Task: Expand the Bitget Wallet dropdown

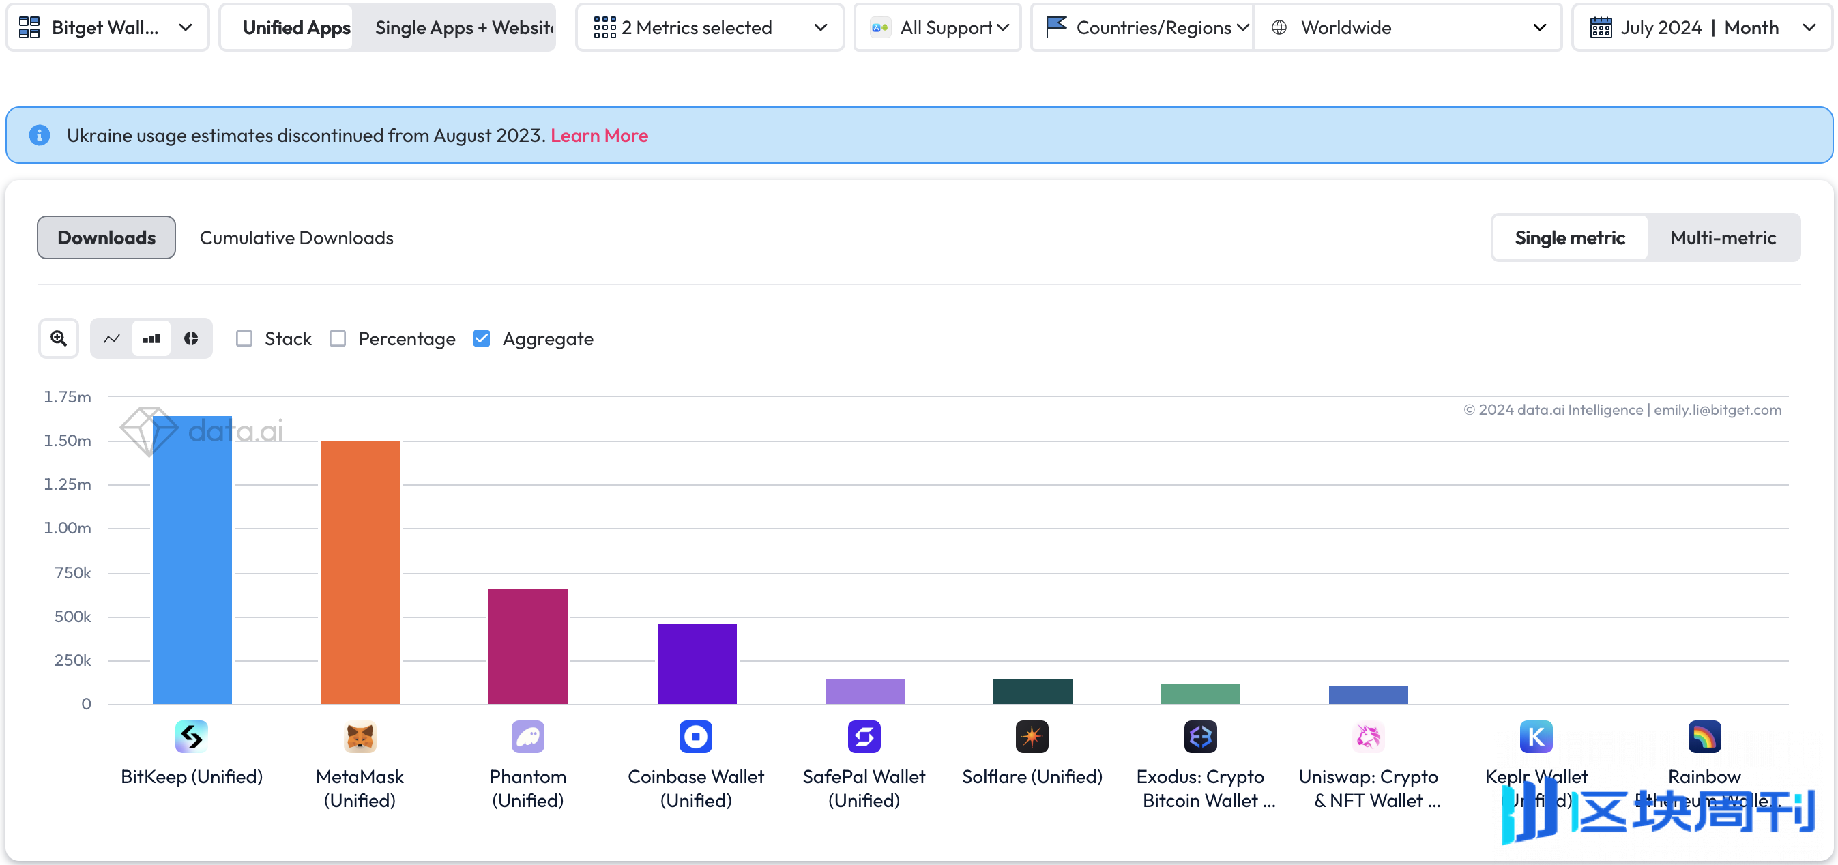Action: click(x=183, y=26)
